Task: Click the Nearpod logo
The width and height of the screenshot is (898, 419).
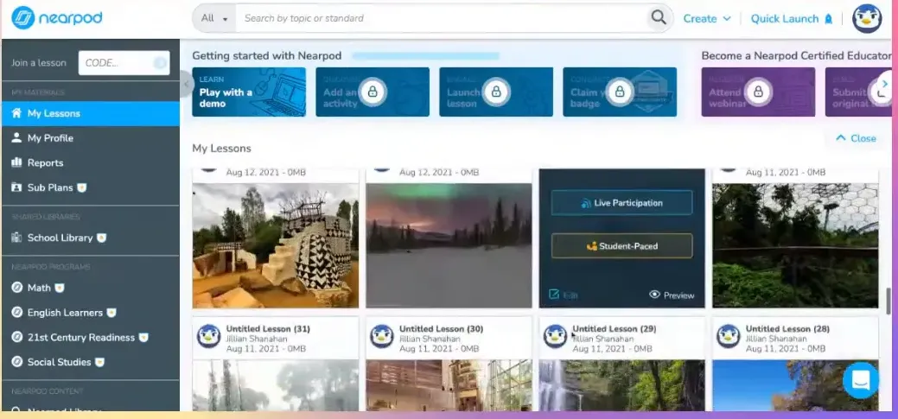Action: click(x=57, y=18)
